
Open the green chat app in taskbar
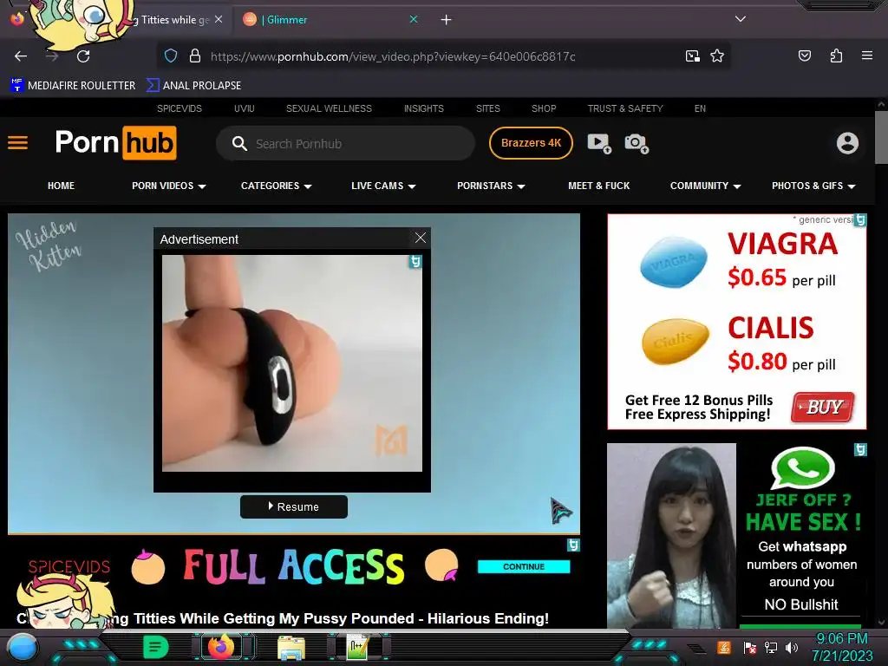(x=156, y=647)
